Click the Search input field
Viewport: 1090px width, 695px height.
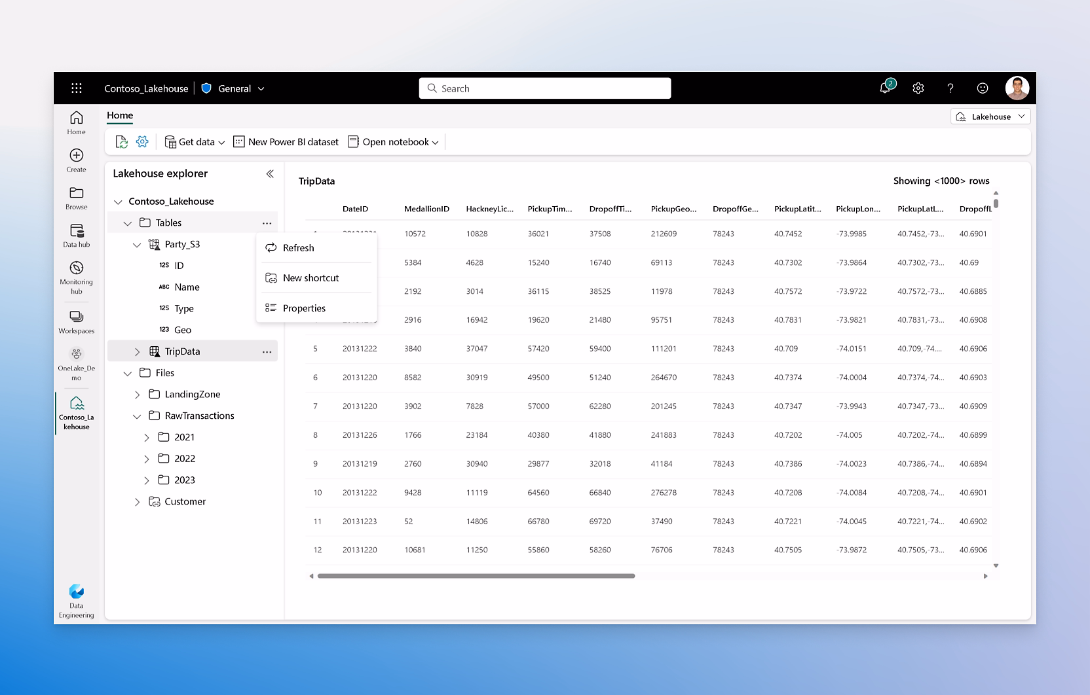[545, 88]
